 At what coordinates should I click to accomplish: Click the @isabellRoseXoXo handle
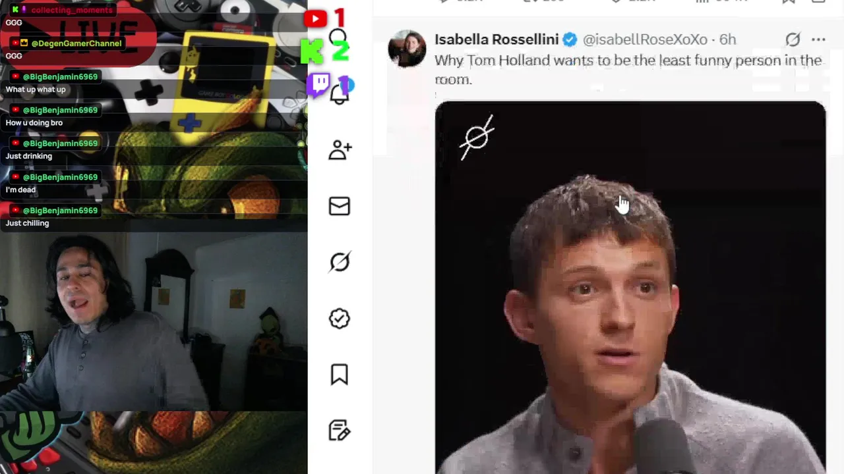(645, 39)
